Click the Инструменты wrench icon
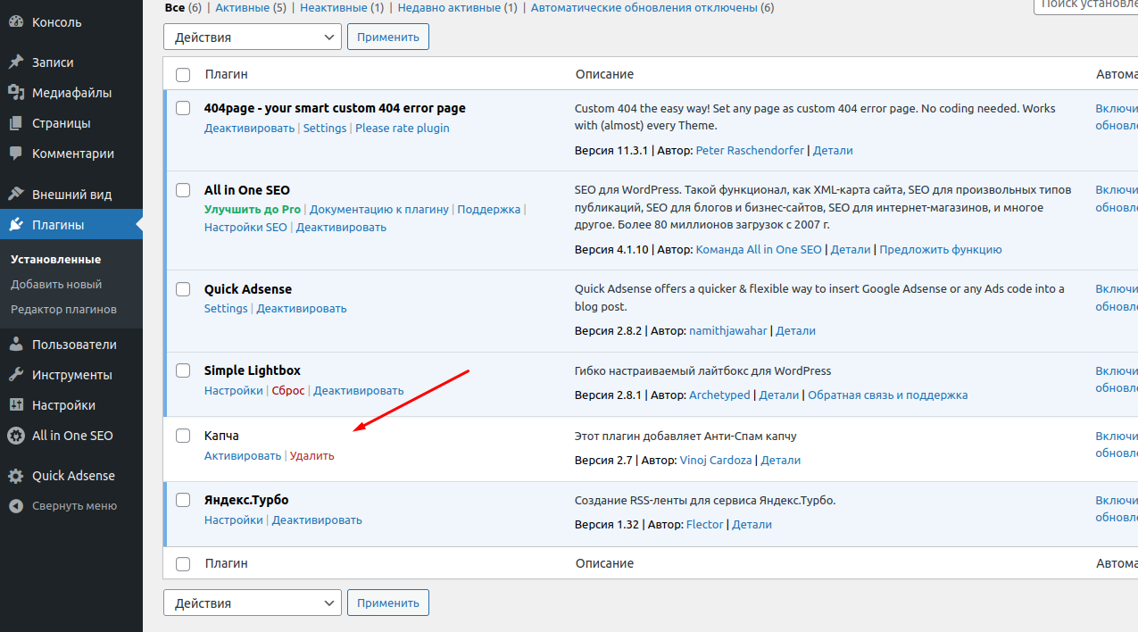This screenshot has height=632, width=1138. (15, 375)
